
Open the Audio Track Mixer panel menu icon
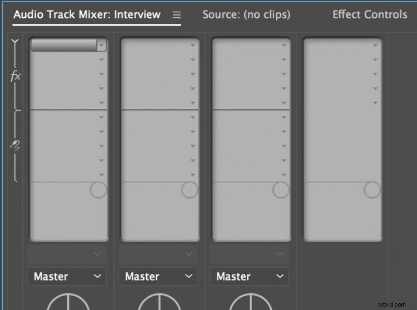click(177, 15)
